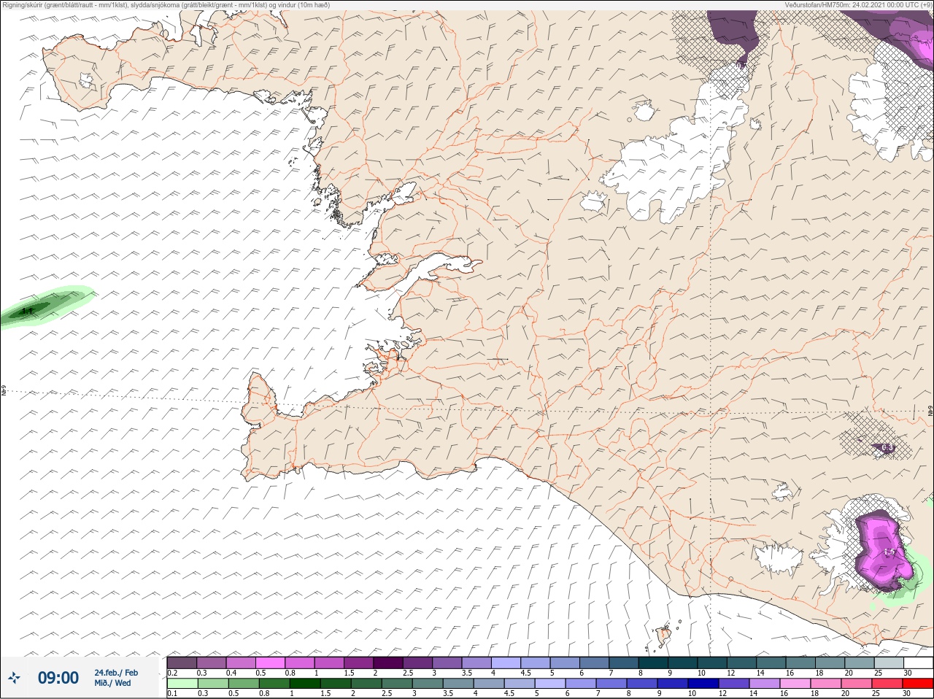Click the 0.3 value in the hatched area
934x699 pixels.
(887, 447)
